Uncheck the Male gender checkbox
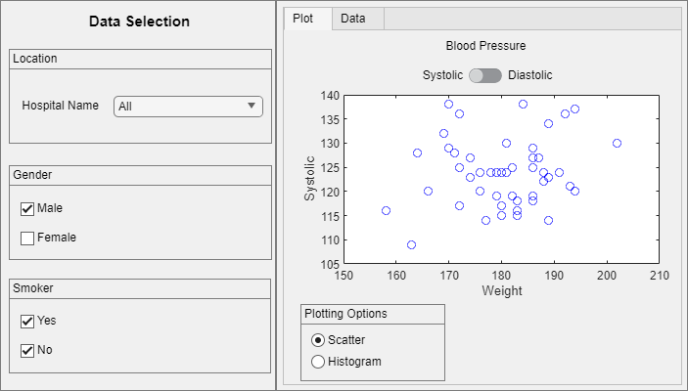The image size is (688, 391). [x=27, y=208]
